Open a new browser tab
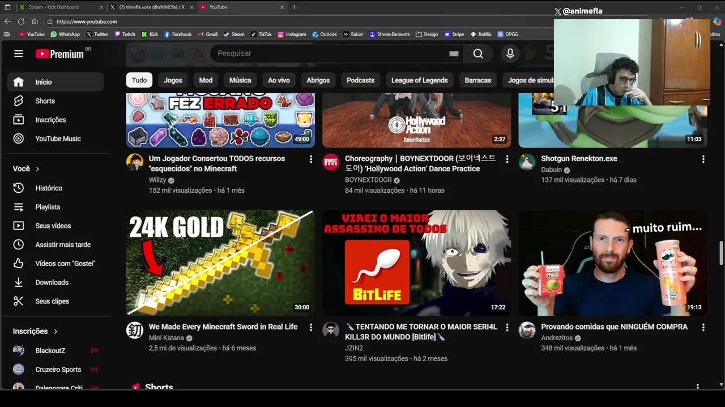This screenshot has width=725, height=407. coord(295,7)
